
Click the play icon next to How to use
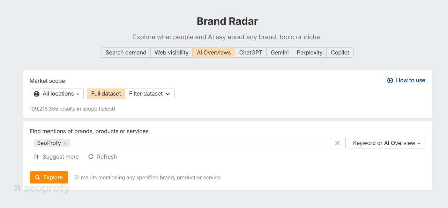tap(390, 81)
